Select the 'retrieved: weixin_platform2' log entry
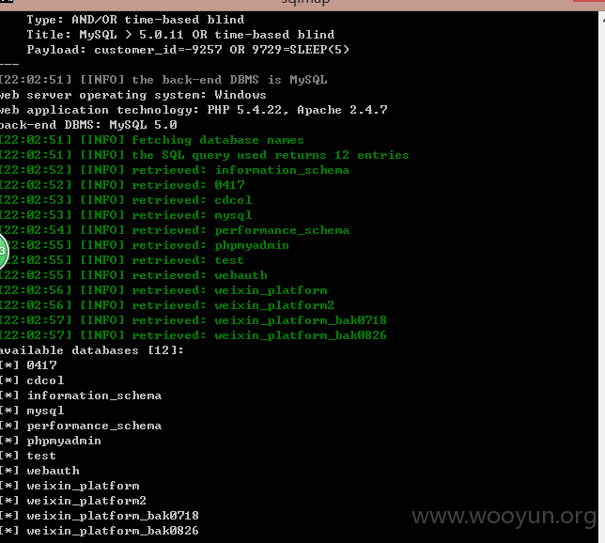 [x=167, y=305]
